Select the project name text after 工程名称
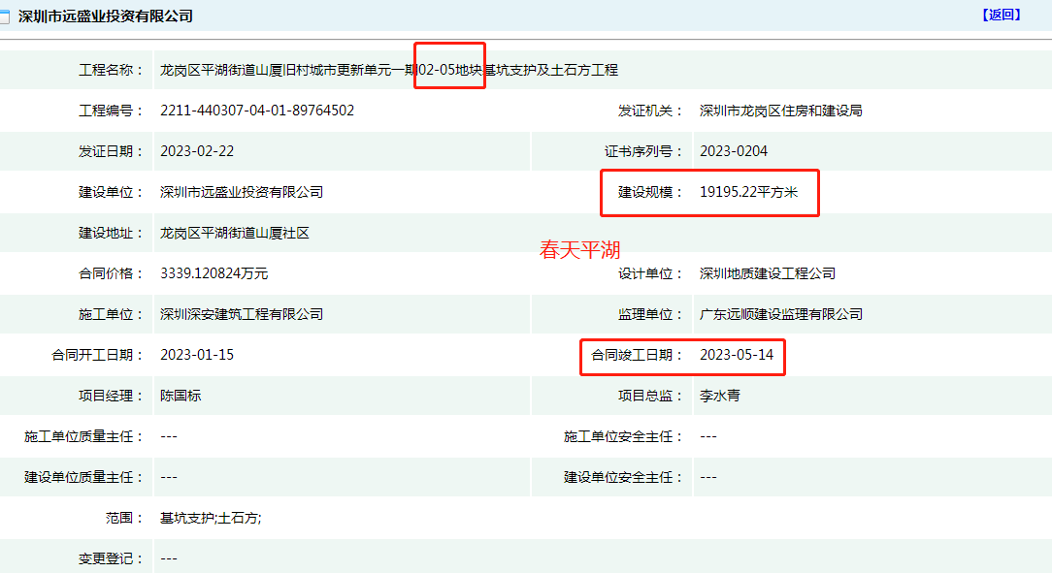The width and height of the screenshot is (1052, 573). click(388, 70)
